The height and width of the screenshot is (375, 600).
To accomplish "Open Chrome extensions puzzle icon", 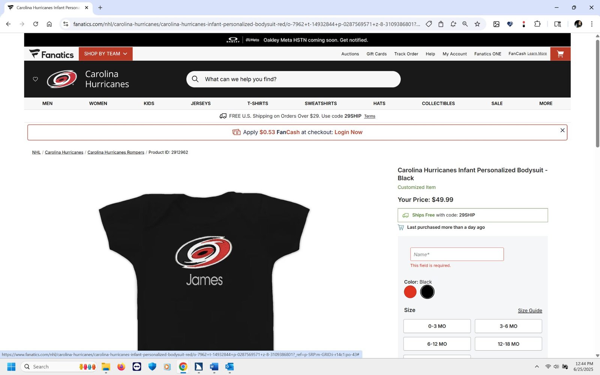I will pos(537,24).
